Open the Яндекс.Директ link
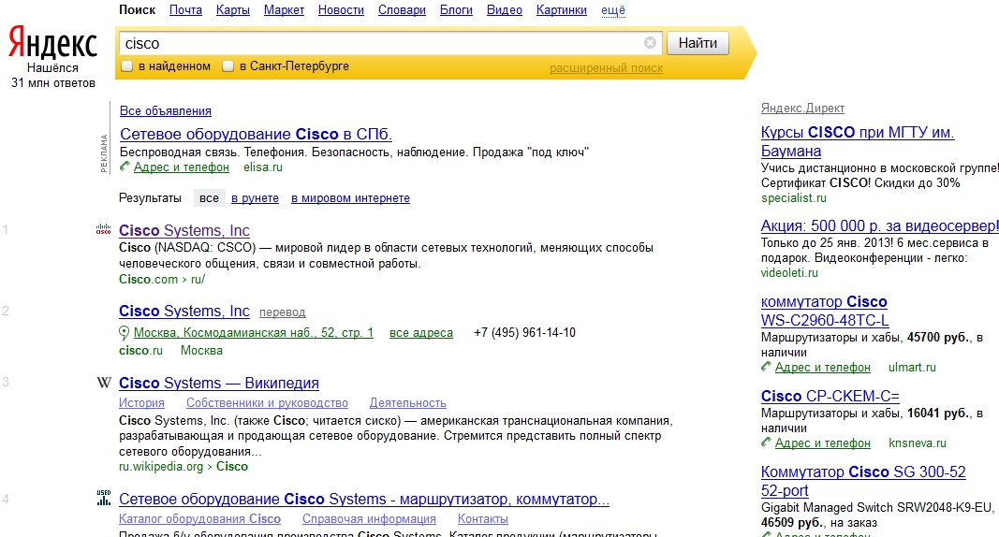The height and width of the screenshot is (537, 999). coord(802,109)
